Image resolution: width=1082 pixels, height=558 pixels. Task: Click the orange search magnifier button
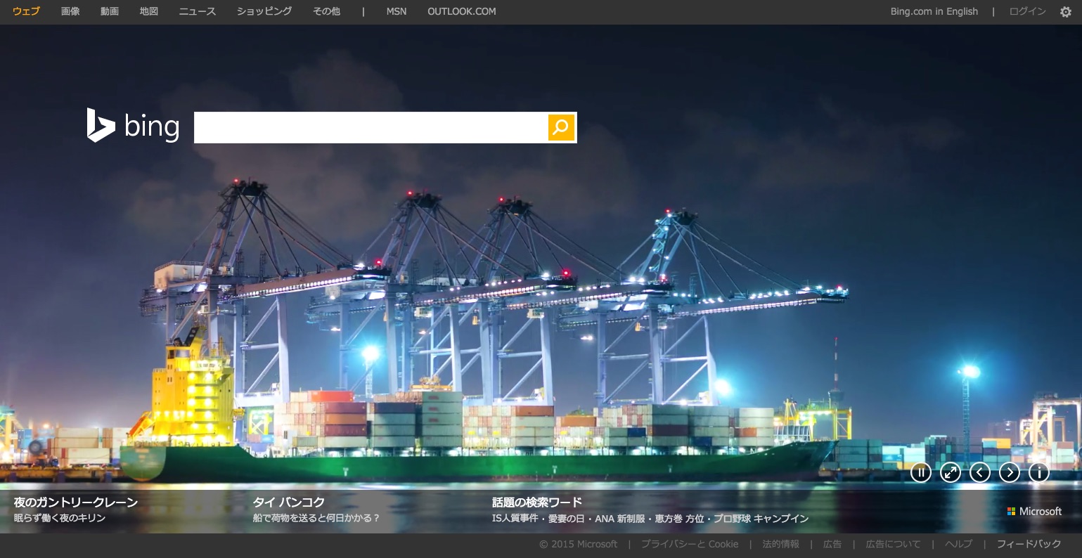pos(561,127)
